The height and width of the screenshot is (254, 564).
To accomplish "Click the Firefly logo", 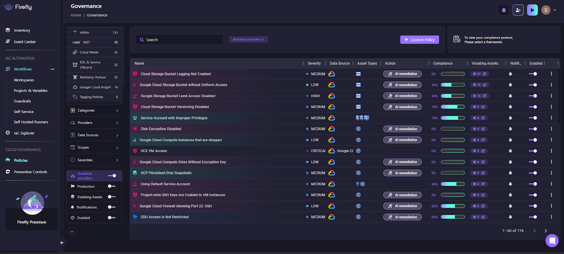I will pyautogui.click(x=18, y=7).
